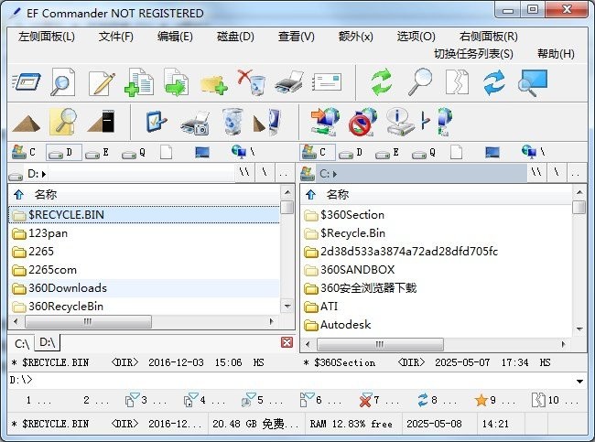Select drive Q in right drive bar
Image resolution: width=595 pixels, height=442 pixels.
pos(424,153)
